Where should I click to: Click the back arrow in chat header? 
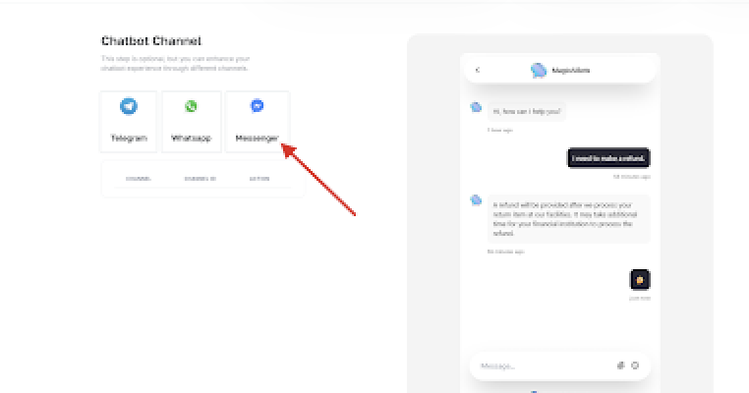click(x=478, y=70)
